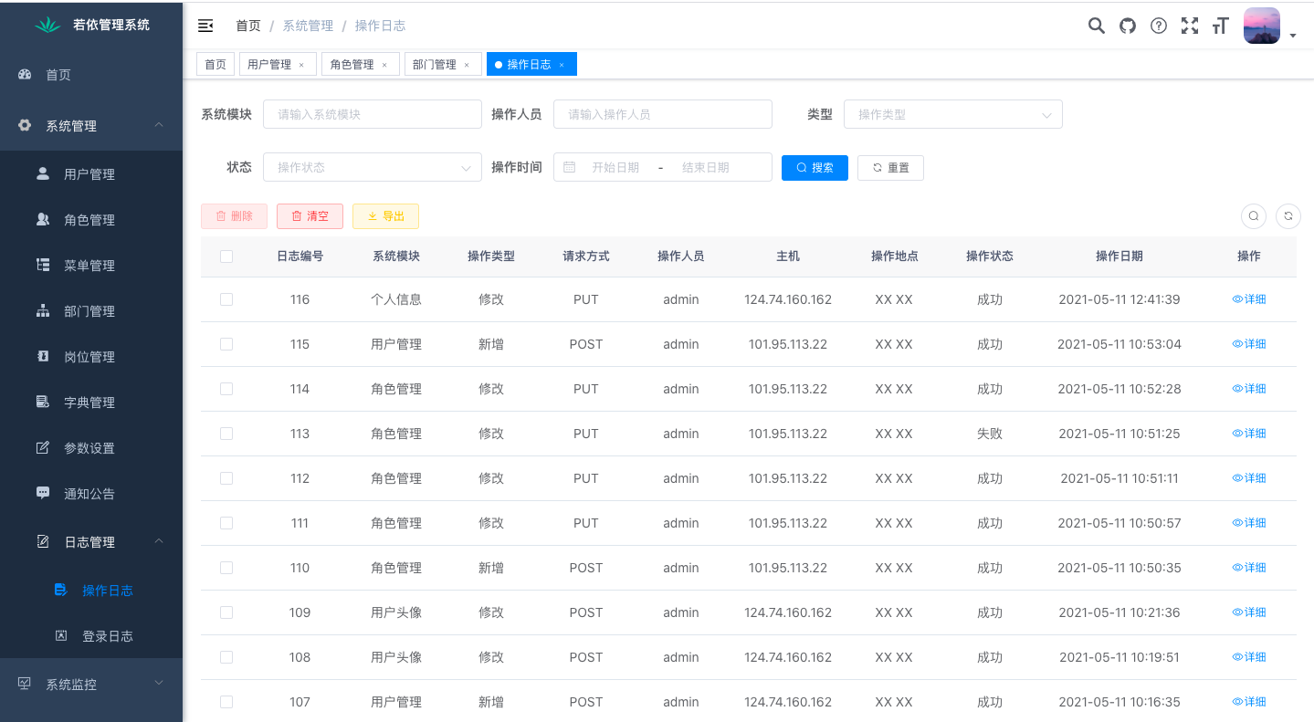Viewport: 1314px width, 722px height.
Task: Open the search magnifier in top bar
Action: tap(1097, 26)
